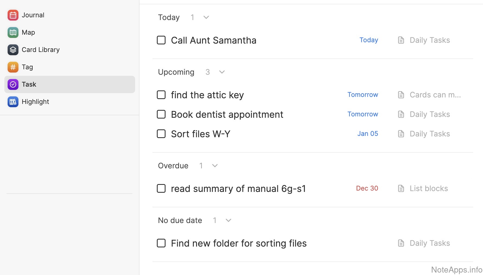Open the Find new folder task text
This screenshot has height=275, width=483.
coord(239,243)
